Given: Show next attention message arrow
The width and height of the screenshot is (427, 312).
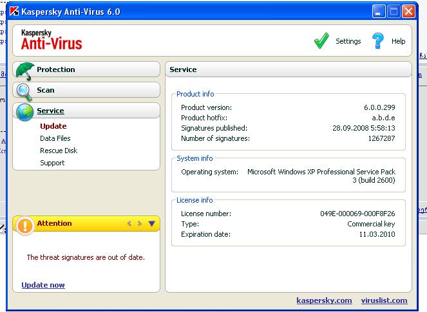Looking at the screenshot, I should 140,224.
